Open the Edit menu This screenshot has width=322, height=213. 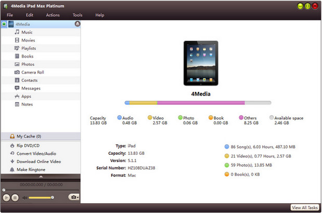29,15
